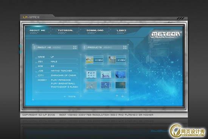Select the bottom-left small gallery thumbnail
This screenshot has height=139, width=208.
tap(91, 85)
